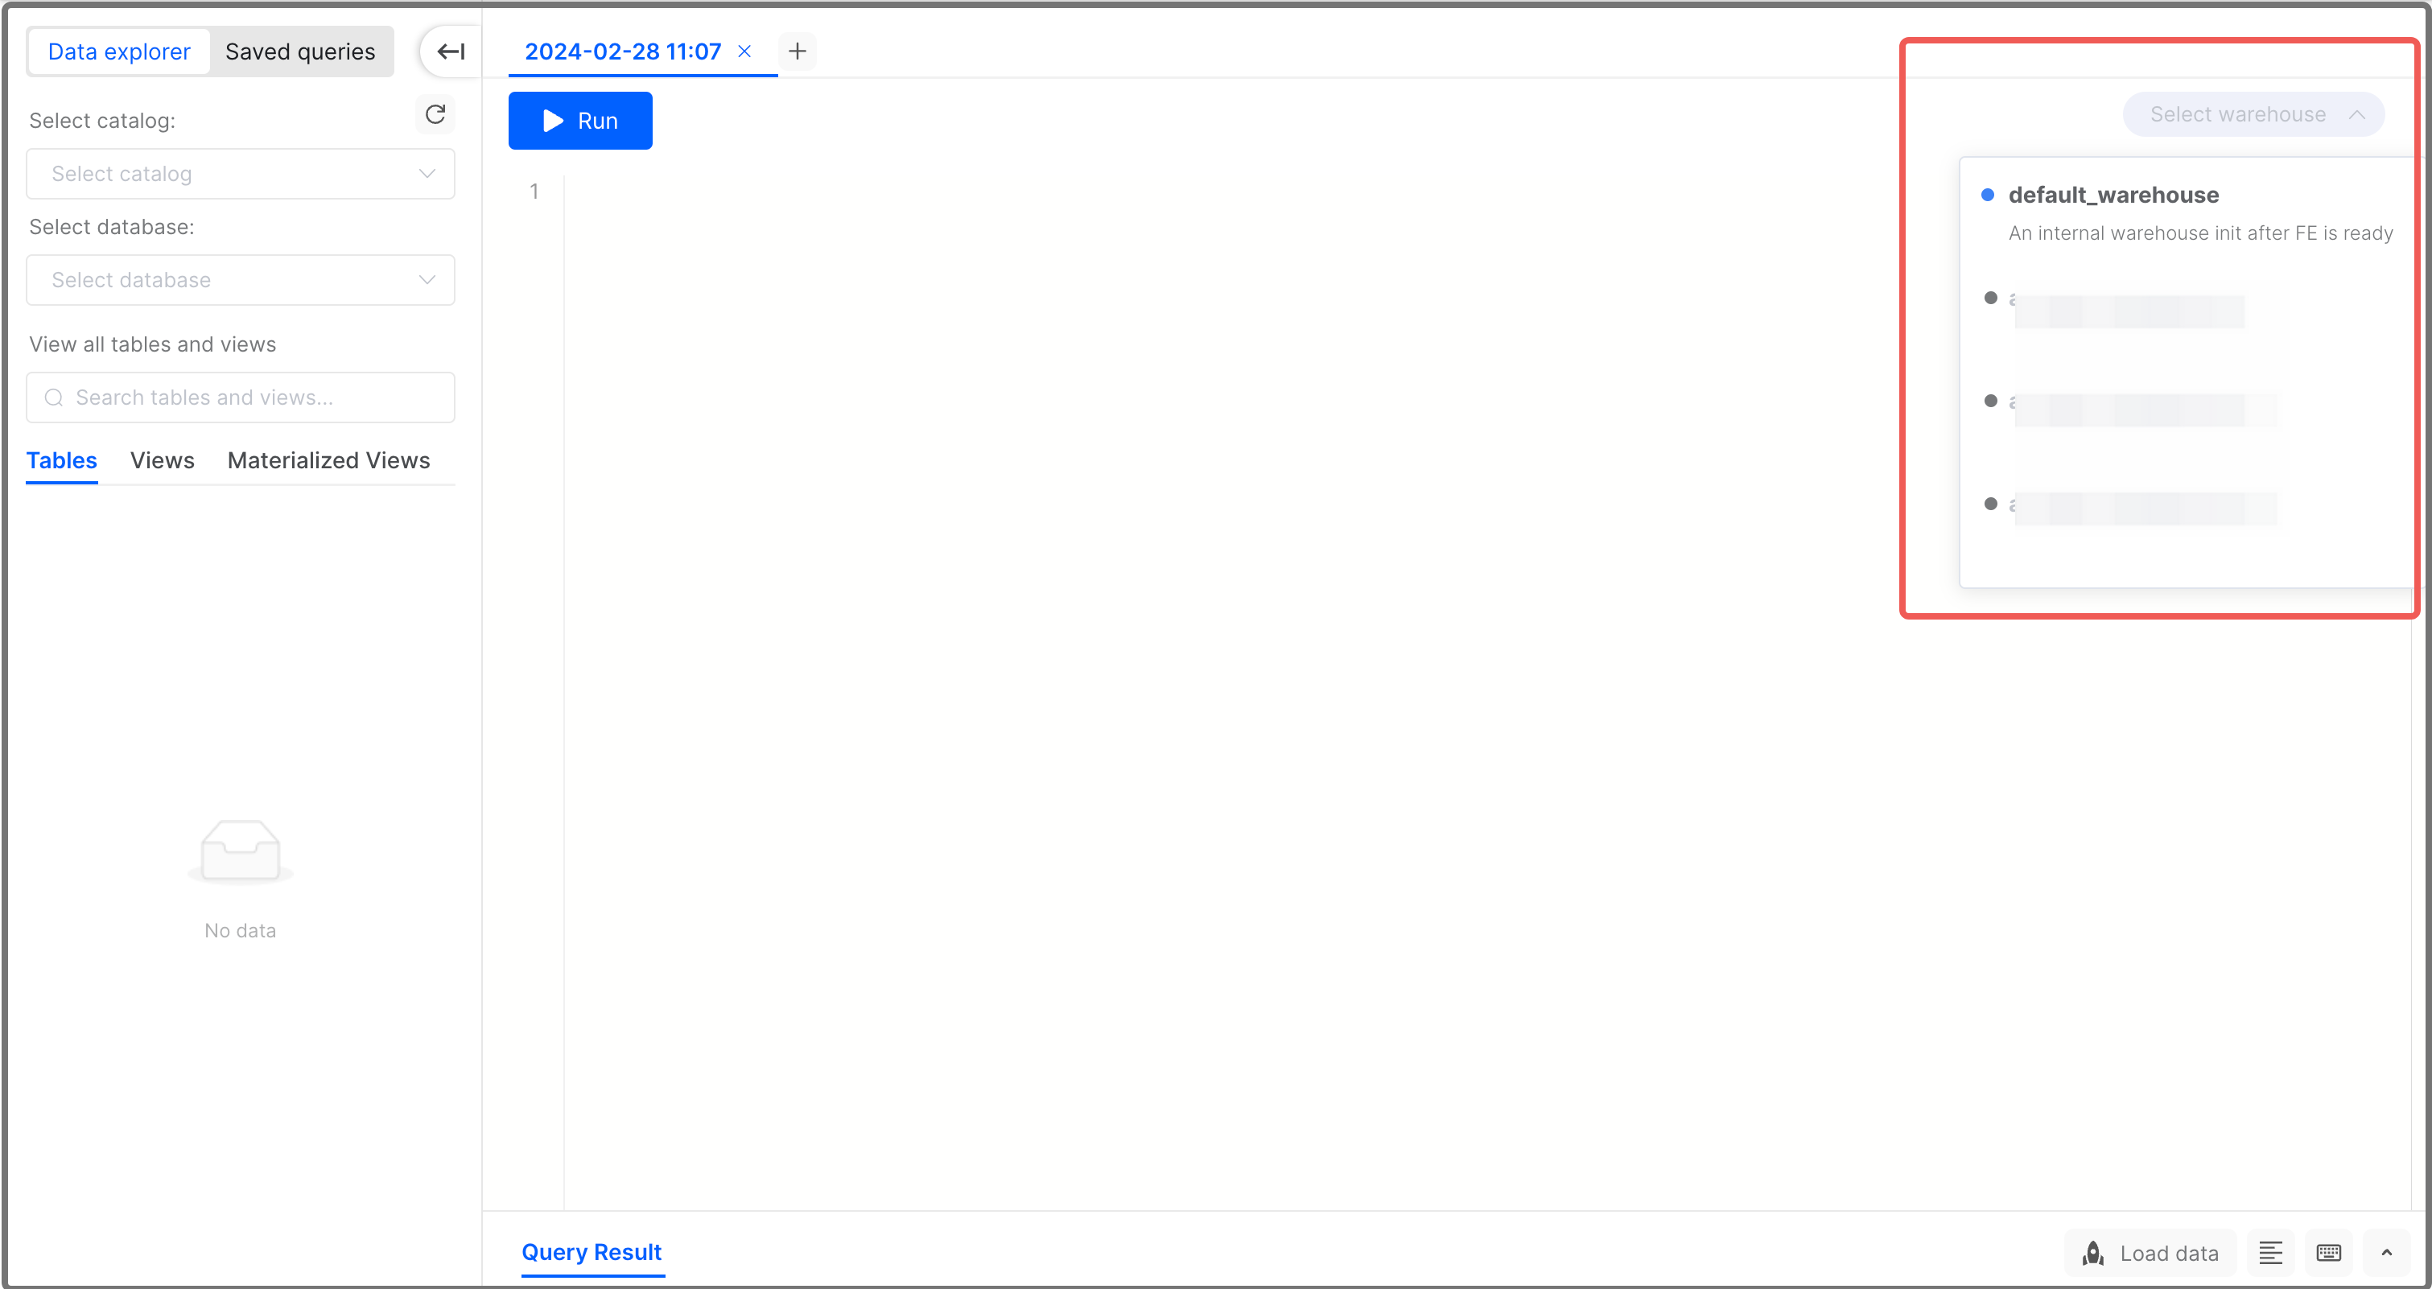Image resolution: width=2432 pixels, height=1289 pixels.
Task: Switch to the Views tab
Action: (x=162, y=460)
